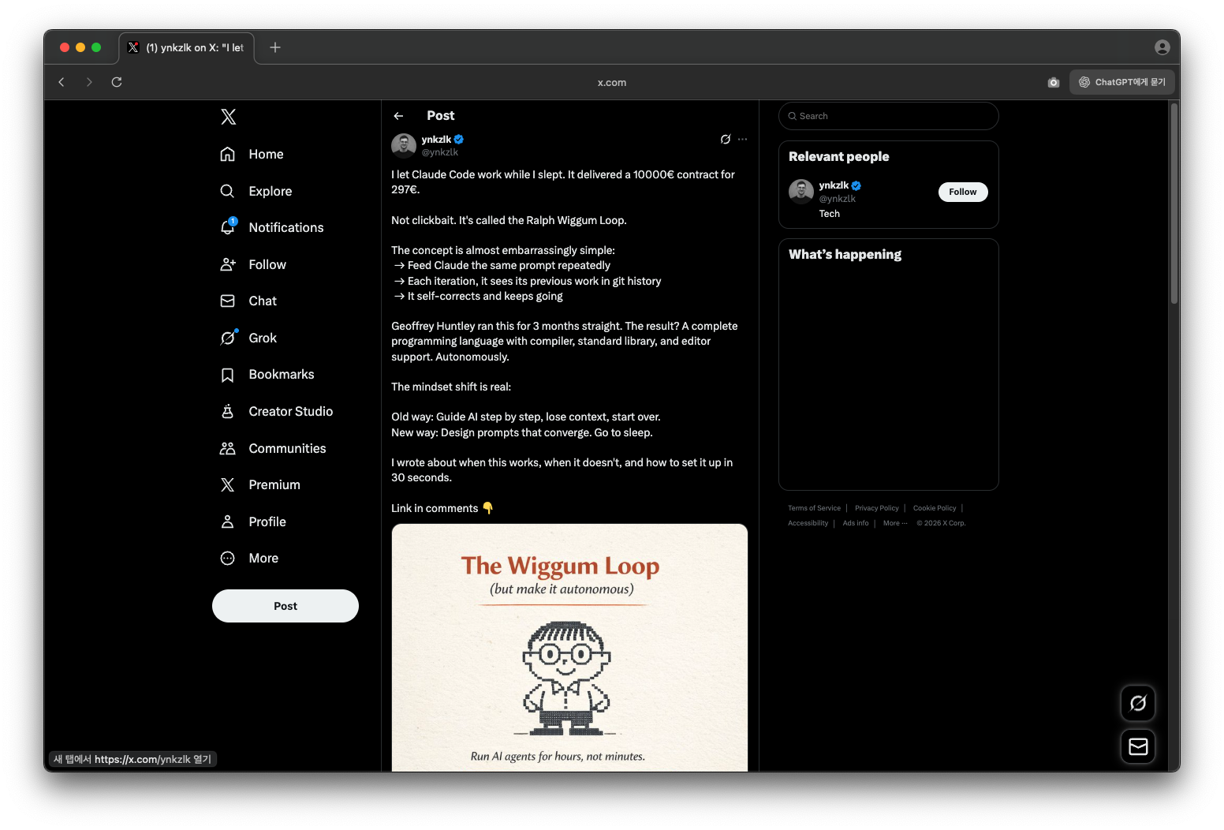The image size is (1224, 830).
Task: Go to Home in navigation
Action: 266,155
